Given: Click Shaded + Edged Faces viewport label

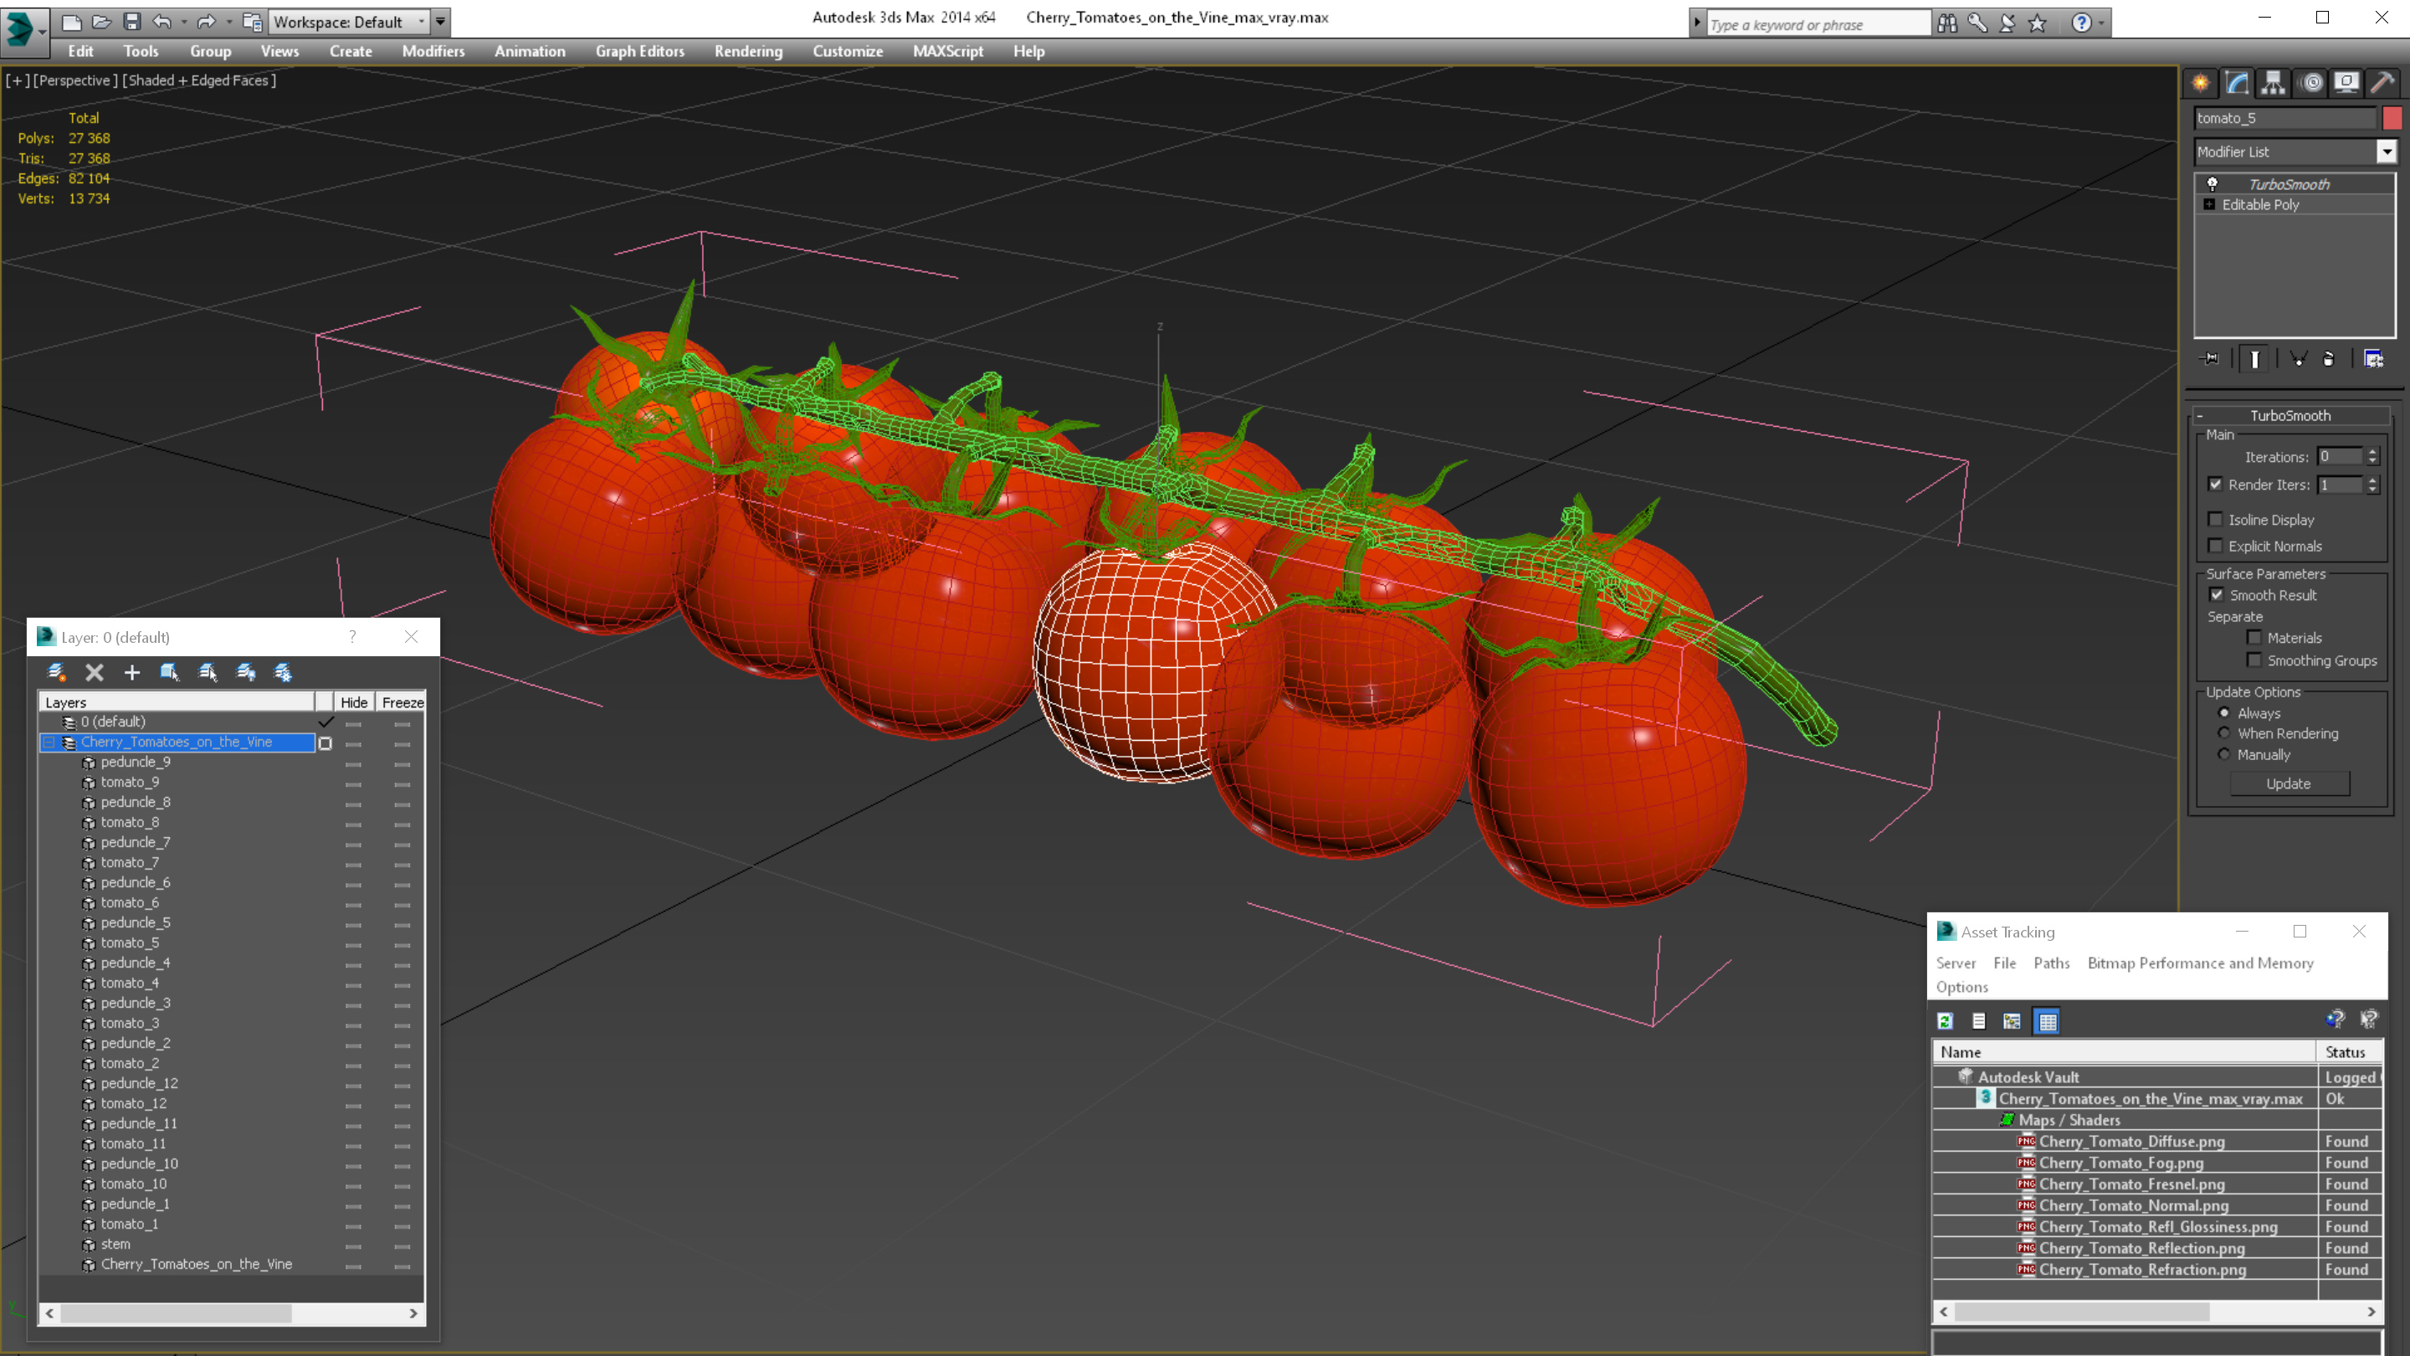Looking at the screenshot, I should tap(199, 80).
